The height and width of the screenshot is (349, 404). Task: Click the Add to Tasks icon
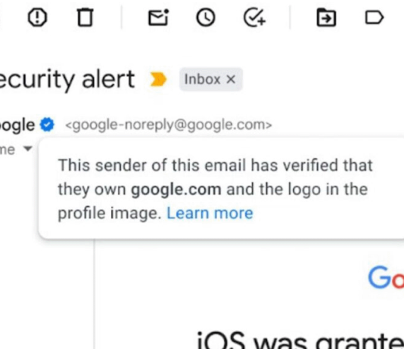pyautogui.click(x=254, y=17)
